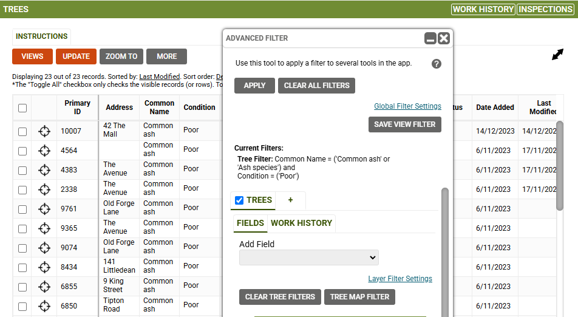Locate tree 2338 with crosshair icon
578x317 pixels.
coord(44,190)
